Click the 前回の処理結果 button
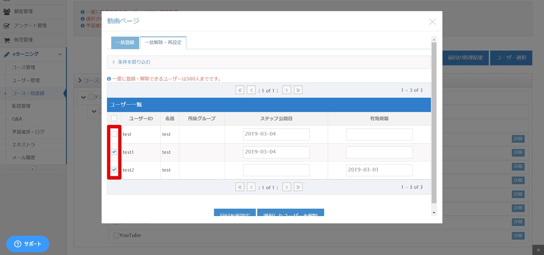This screenshot has height=255, width=544. (465, 58)
